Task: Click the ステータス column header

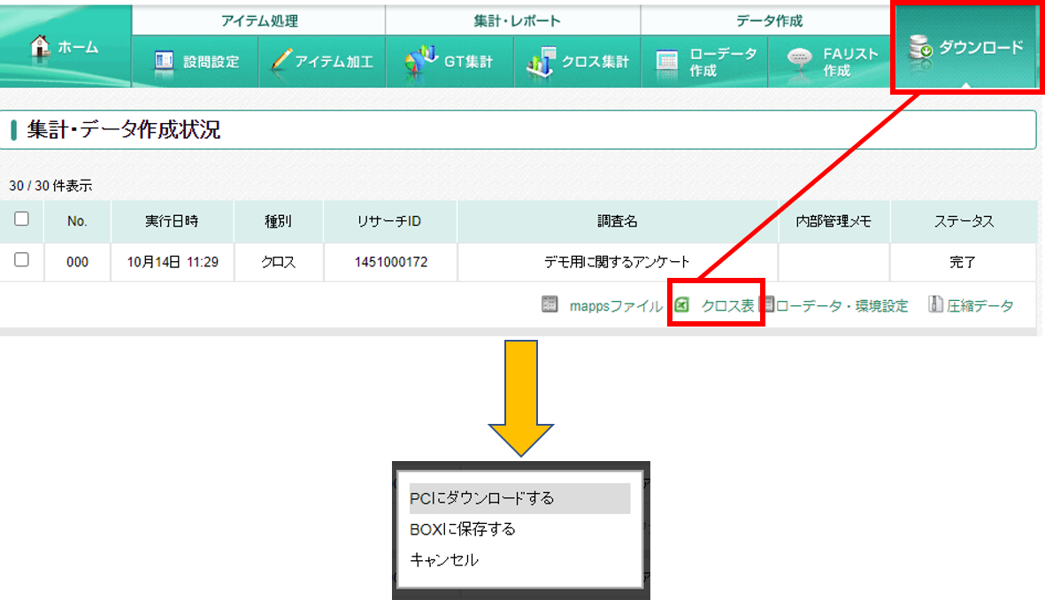Action: click(x=964, y=221)
